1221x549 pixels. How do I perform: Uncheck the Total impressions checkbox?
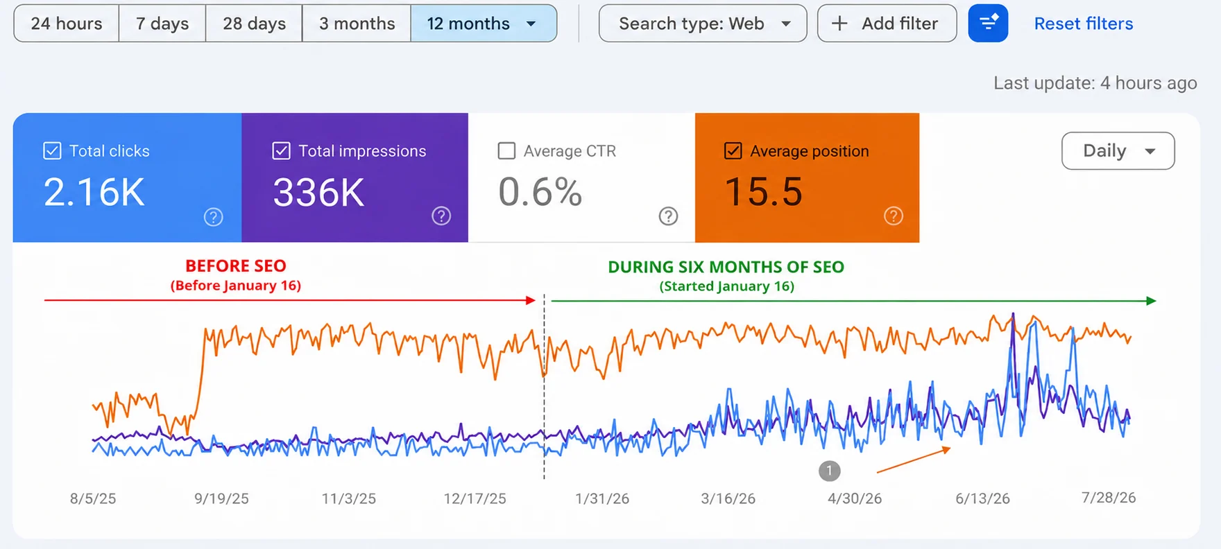pyautogui.click(x=281, y=150)
